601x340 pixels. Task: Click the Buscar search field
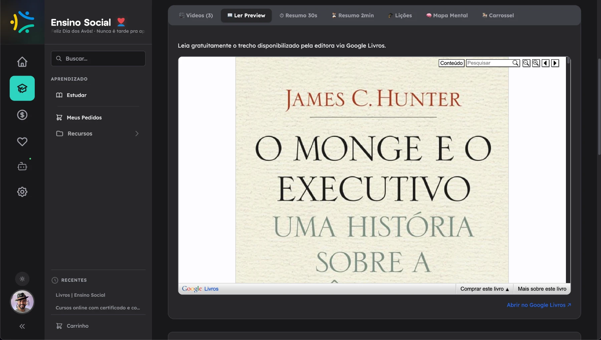coord(98,59)
